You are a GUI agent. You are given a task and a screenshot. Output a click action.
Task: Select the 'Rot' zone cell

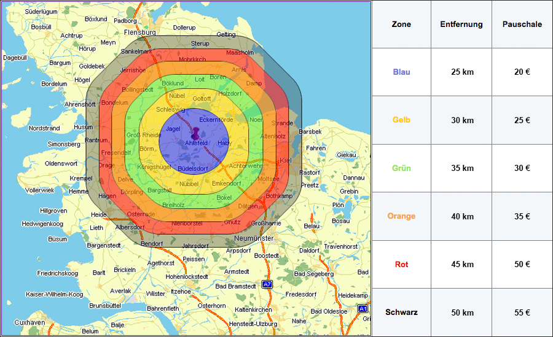point(401,264)
